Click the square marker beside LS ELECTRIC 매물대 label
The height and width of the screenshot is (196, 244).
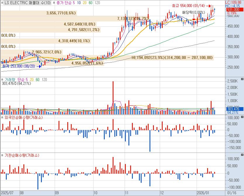tap(2, 3)
